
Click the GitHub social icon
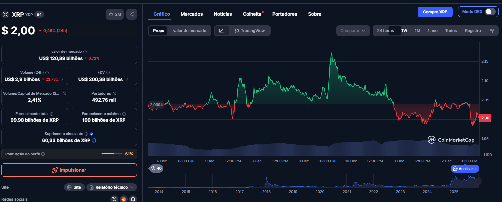[133, 199]
